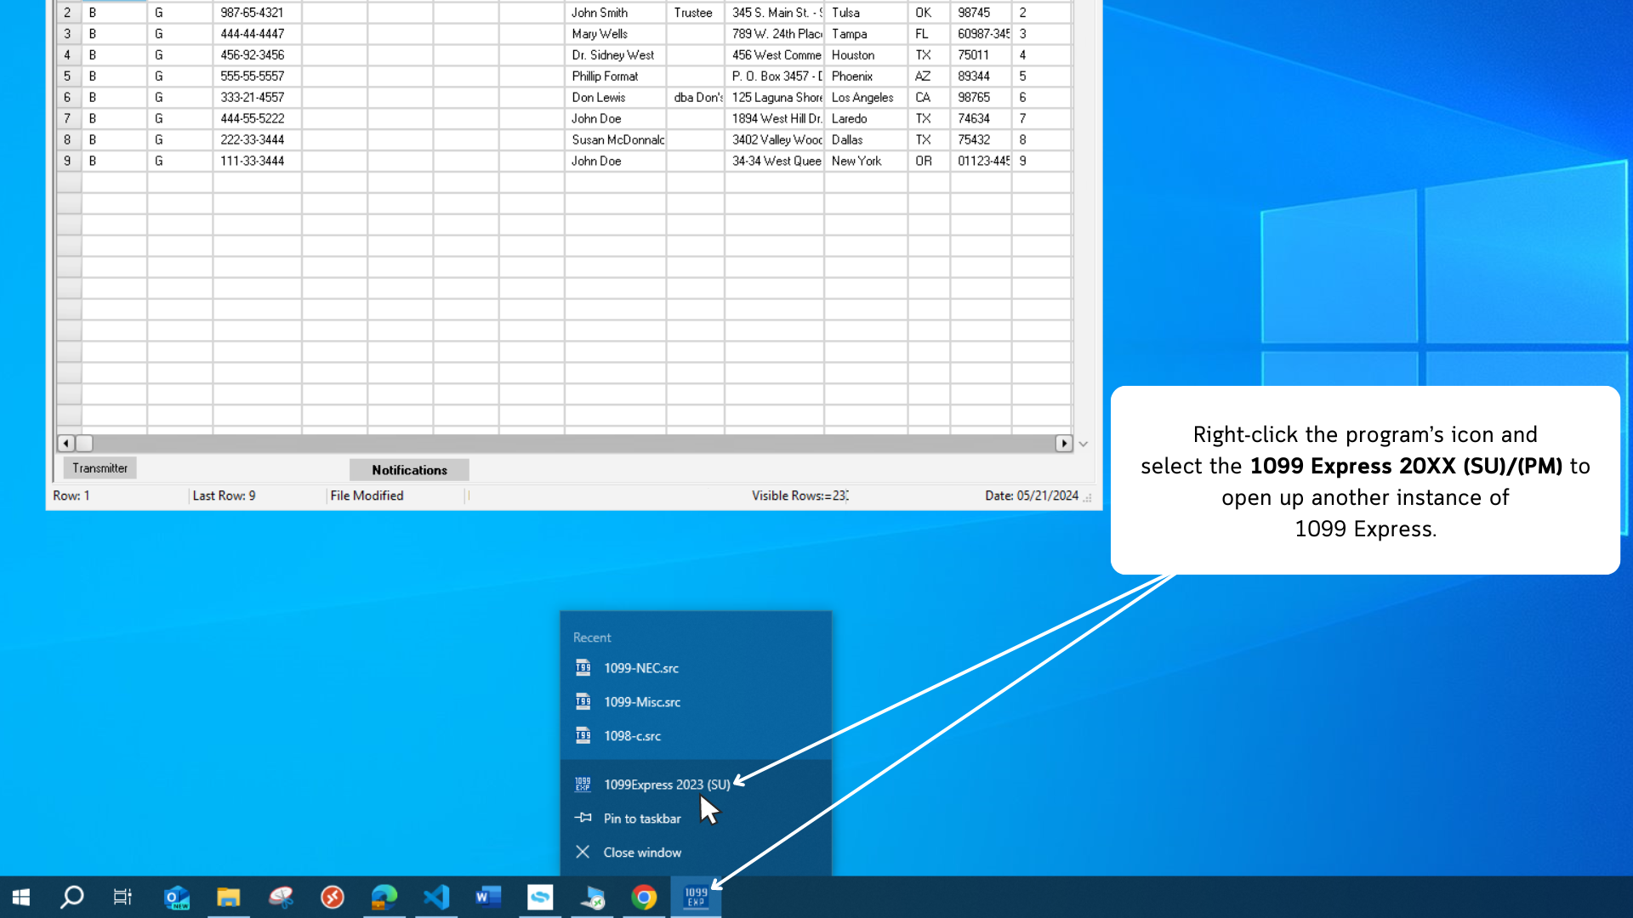Open Microsoft Word from the taskbar
This screenshot has width=1633, height=918.
(x=488, y=897)
